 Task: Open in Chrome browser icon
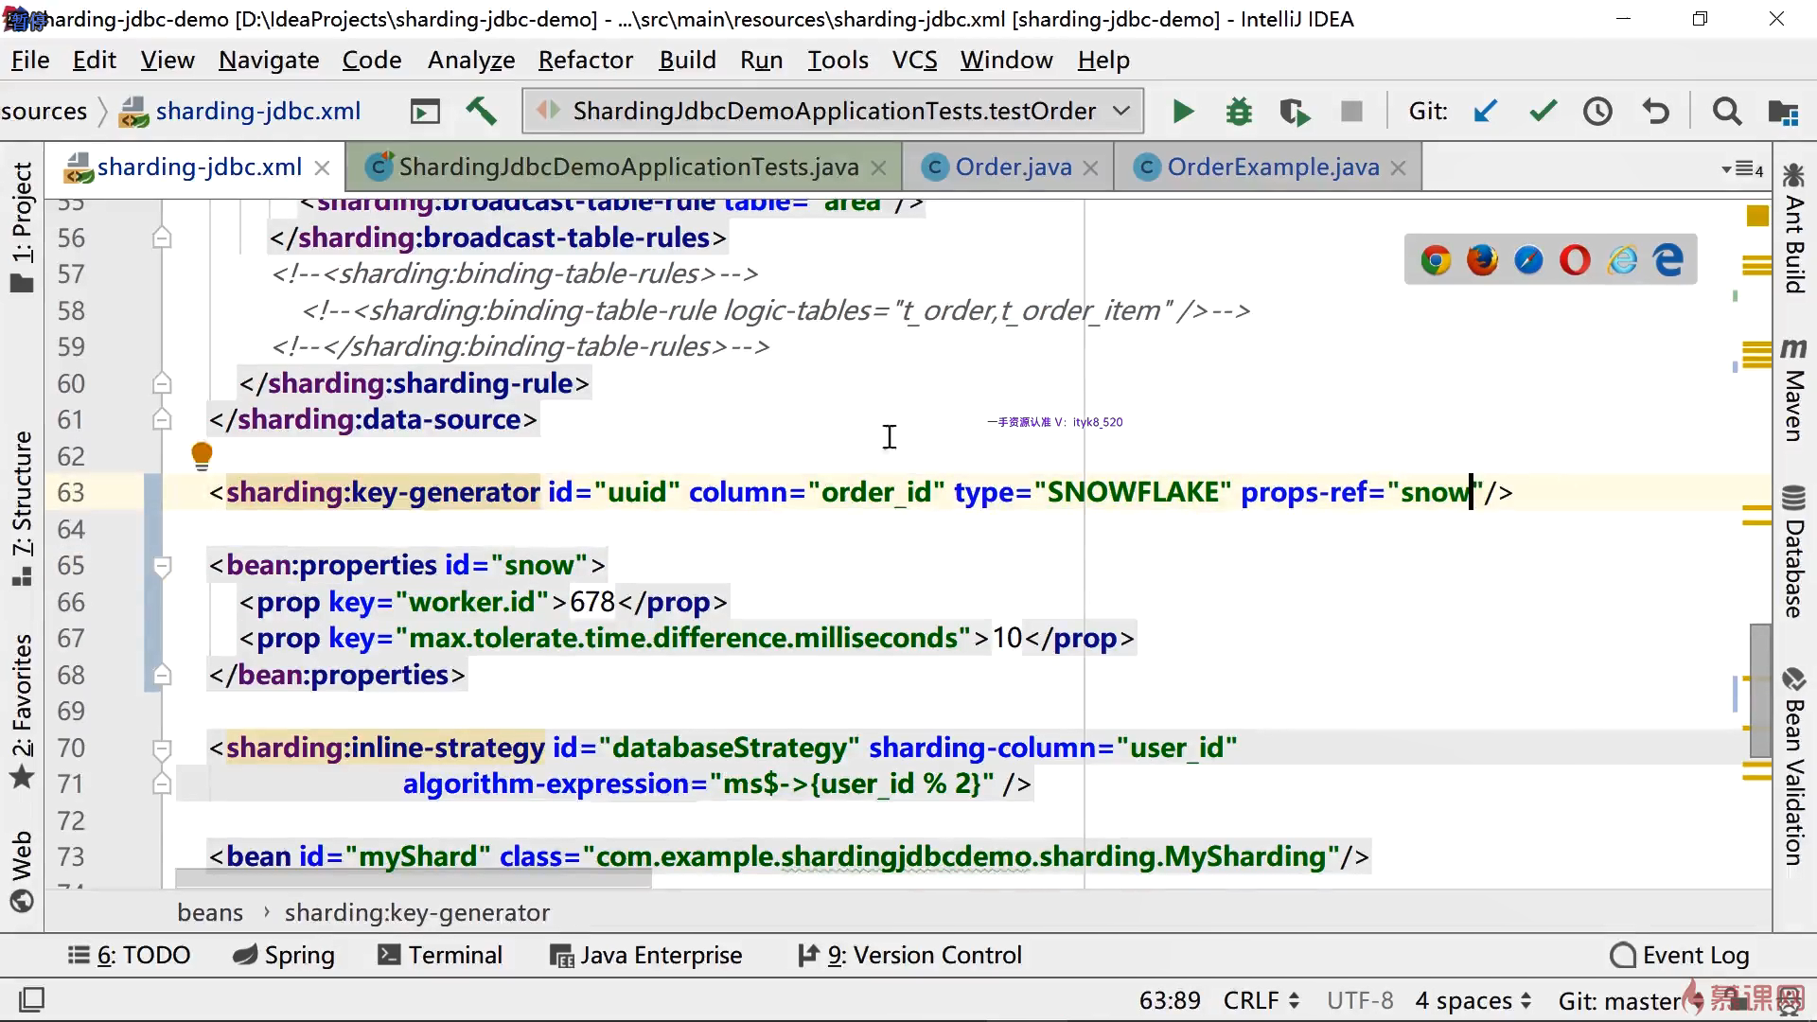point(1436,260)
